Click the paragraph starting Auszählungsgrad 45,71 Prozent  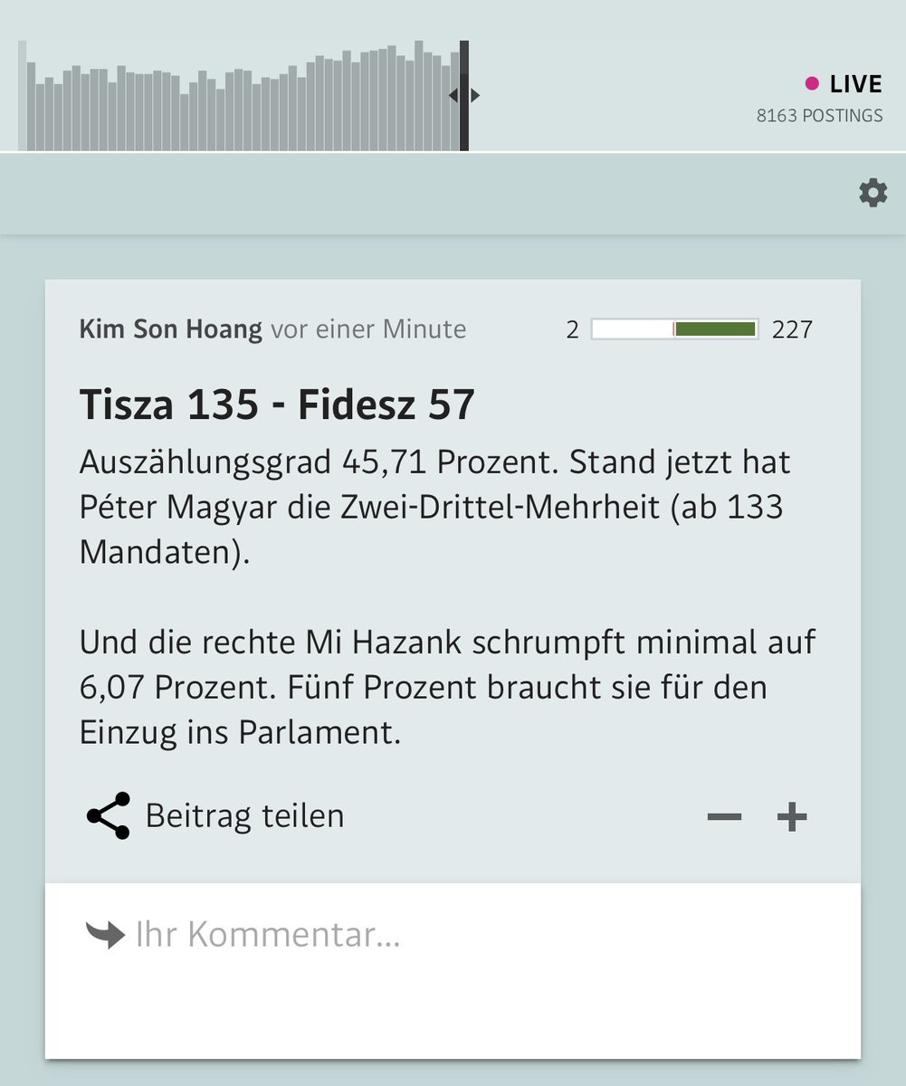coord(435,507)
